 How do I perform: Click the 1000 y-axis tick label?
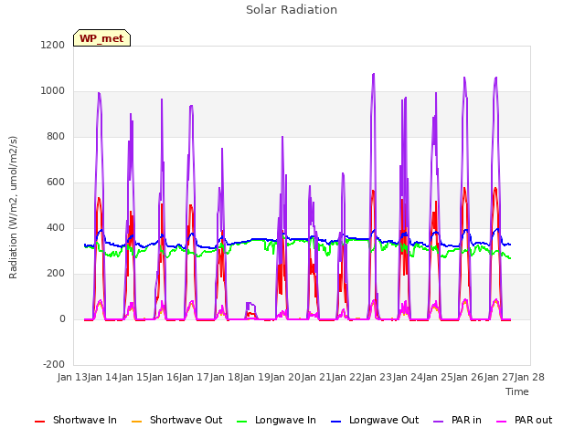[53, 91]
